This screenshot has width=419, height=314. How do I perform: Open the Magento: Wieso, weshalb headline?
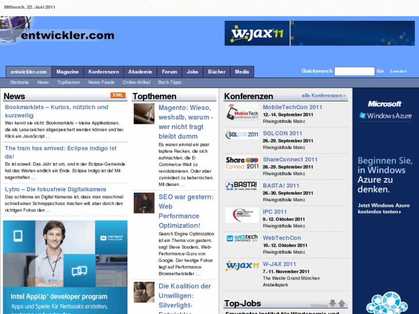tap(186, 122)
